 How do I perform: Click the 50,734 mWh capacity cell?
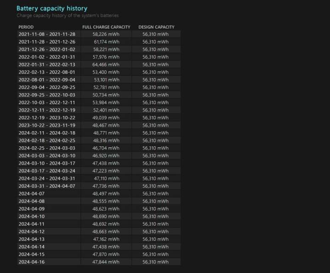(x=106, y=95)
